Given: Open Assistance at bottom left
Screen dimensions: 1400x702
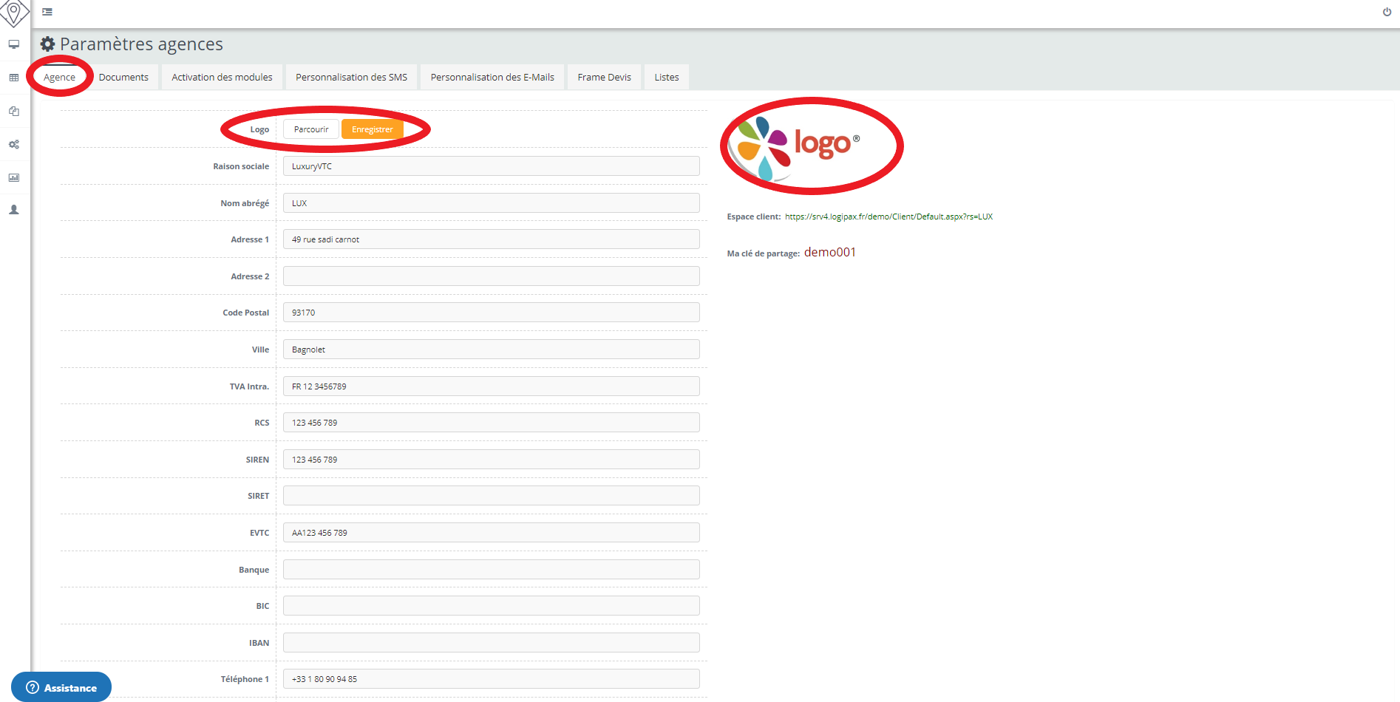Looking at the screenshot, I should [61, 686].
